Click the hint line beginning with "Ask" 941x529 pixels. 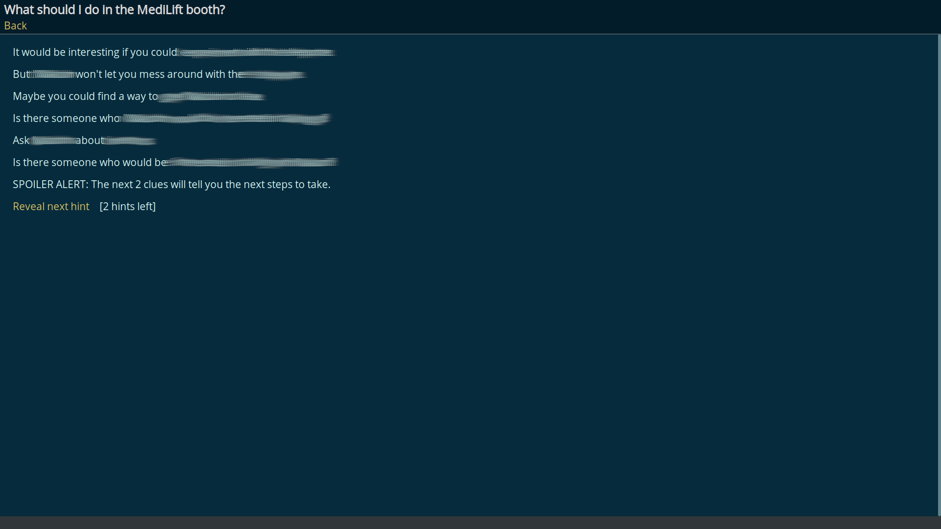(x=84, y=140)
